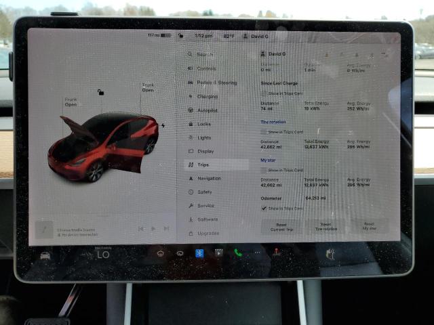The height and width of the screenshot is (325, 434).
Task: Tap the Since Last Charge heading
Action: pyautogui.click(x=279, y=83)
